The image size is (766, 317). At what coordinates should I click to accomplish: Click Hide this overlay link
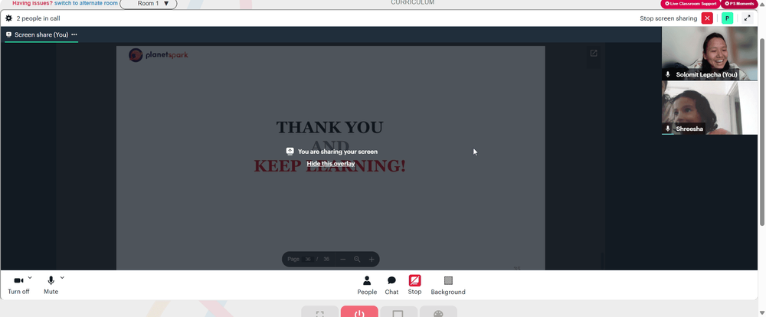331,164
